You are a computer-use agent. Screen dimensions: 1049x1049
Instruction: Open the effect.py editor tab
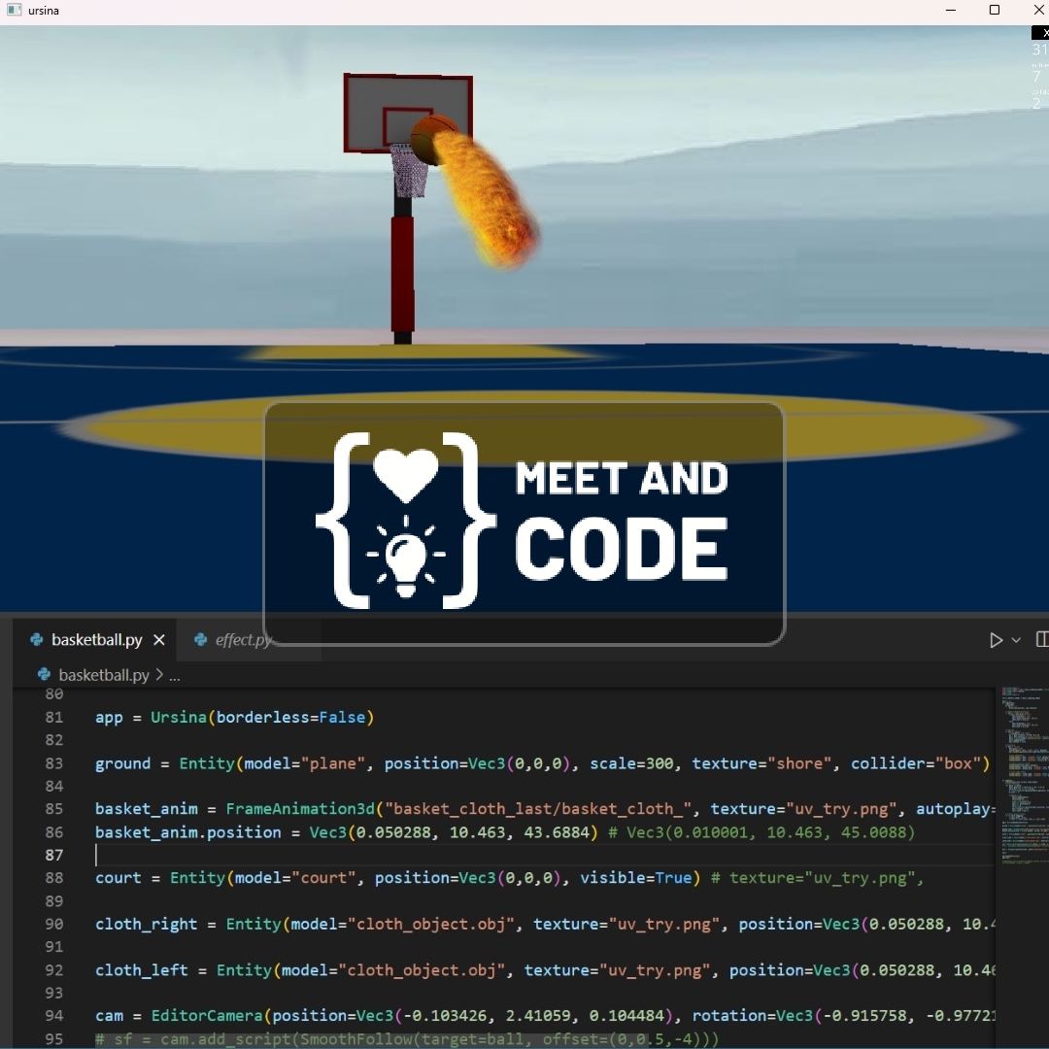click(x=244, y=639)
